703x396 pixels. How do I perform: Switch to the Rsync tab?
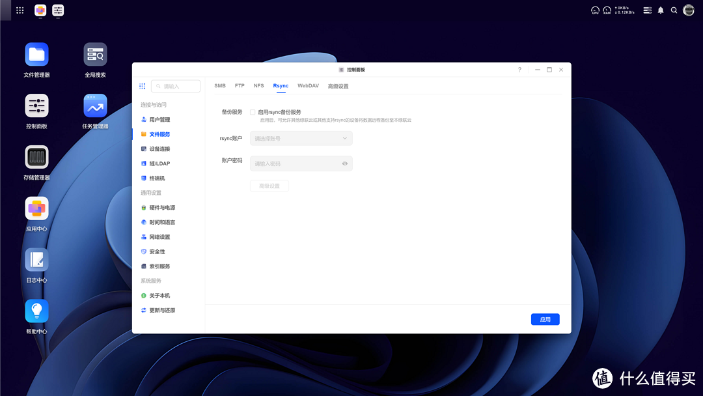281,86
